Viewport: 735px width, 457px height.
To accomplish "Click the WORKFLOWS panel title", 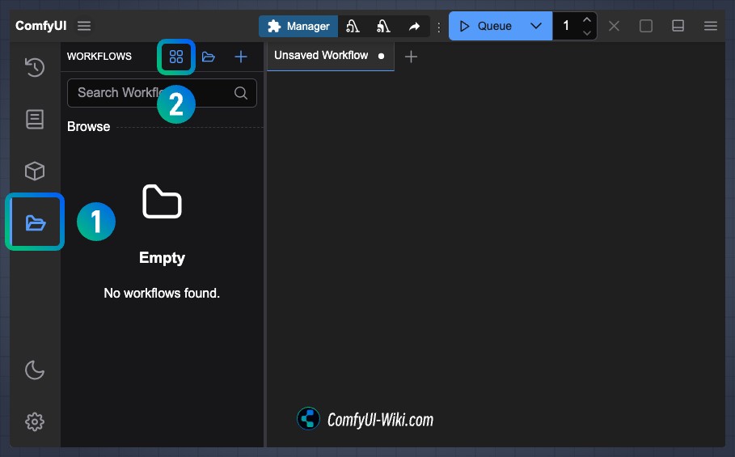I will [99, 57].
